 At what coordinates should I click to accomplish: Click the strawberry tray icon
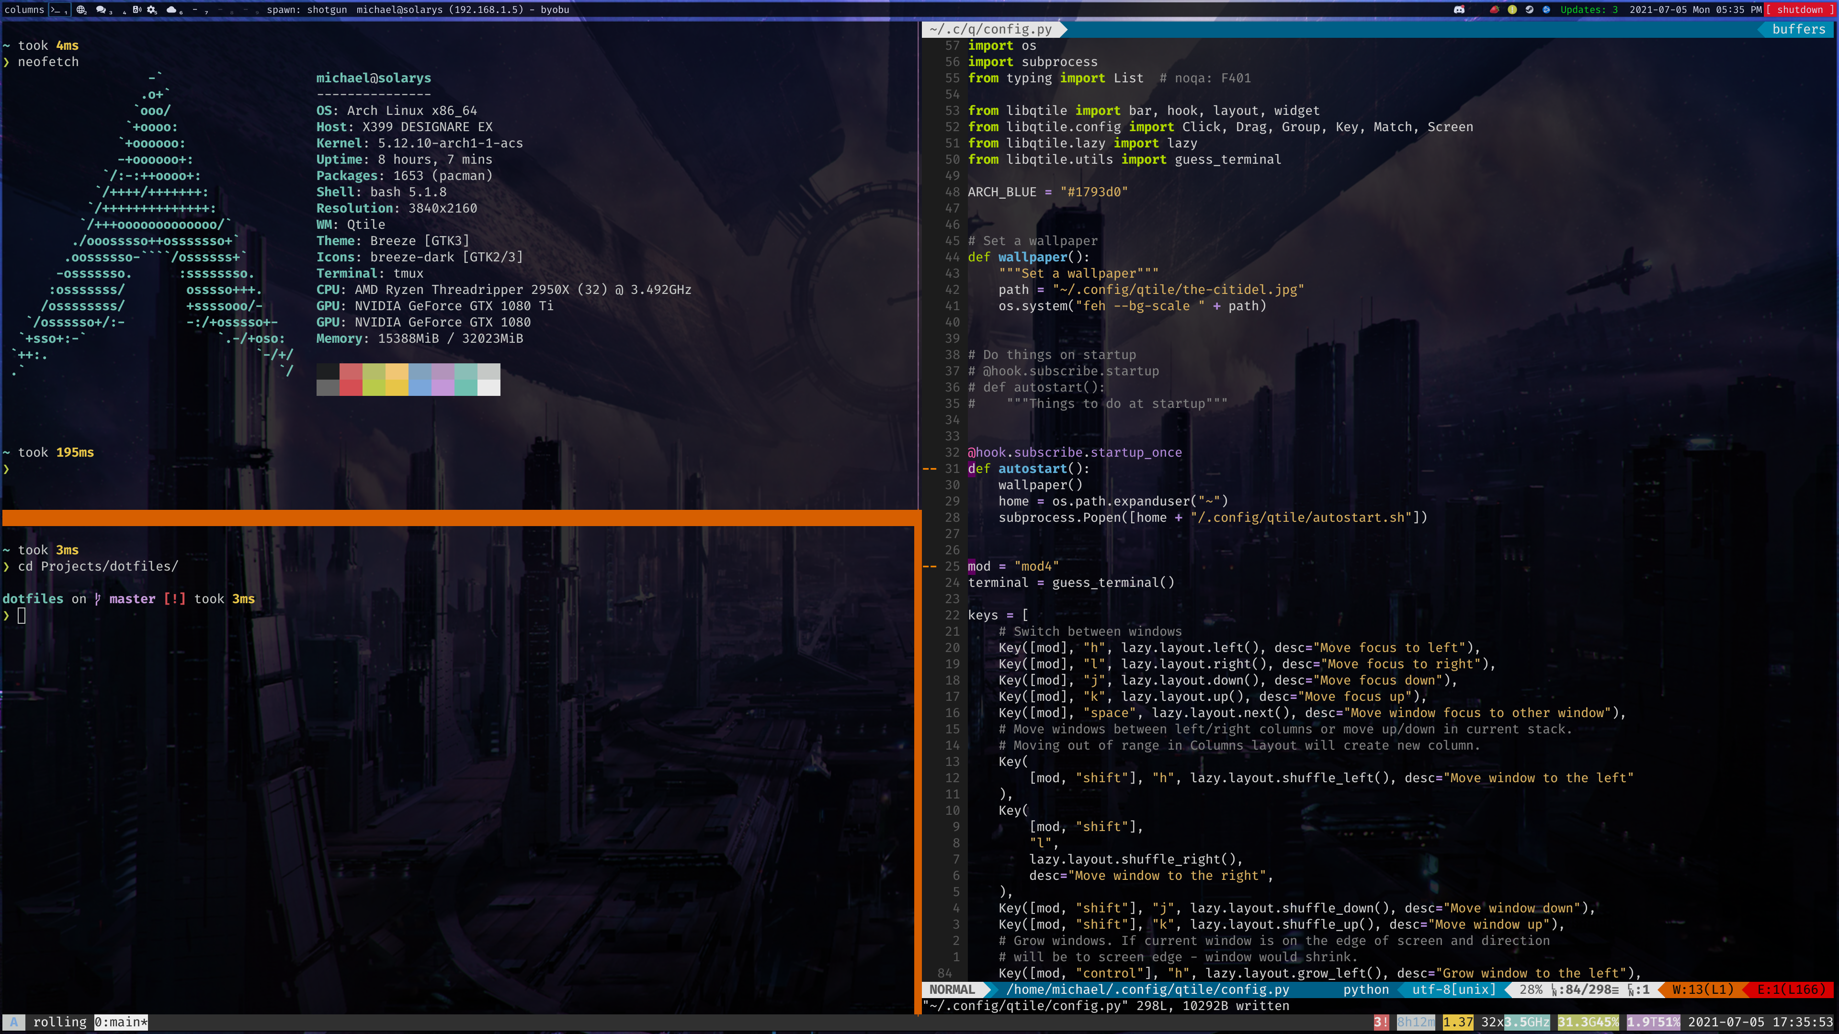point(1494,10)
